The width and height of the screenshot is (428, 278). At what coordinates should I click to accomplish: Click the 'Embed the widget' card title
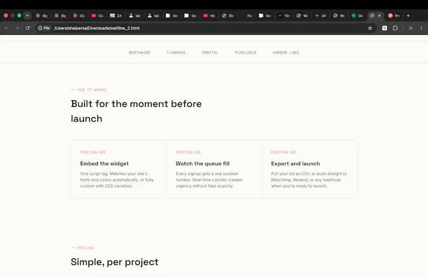point(104,164)
